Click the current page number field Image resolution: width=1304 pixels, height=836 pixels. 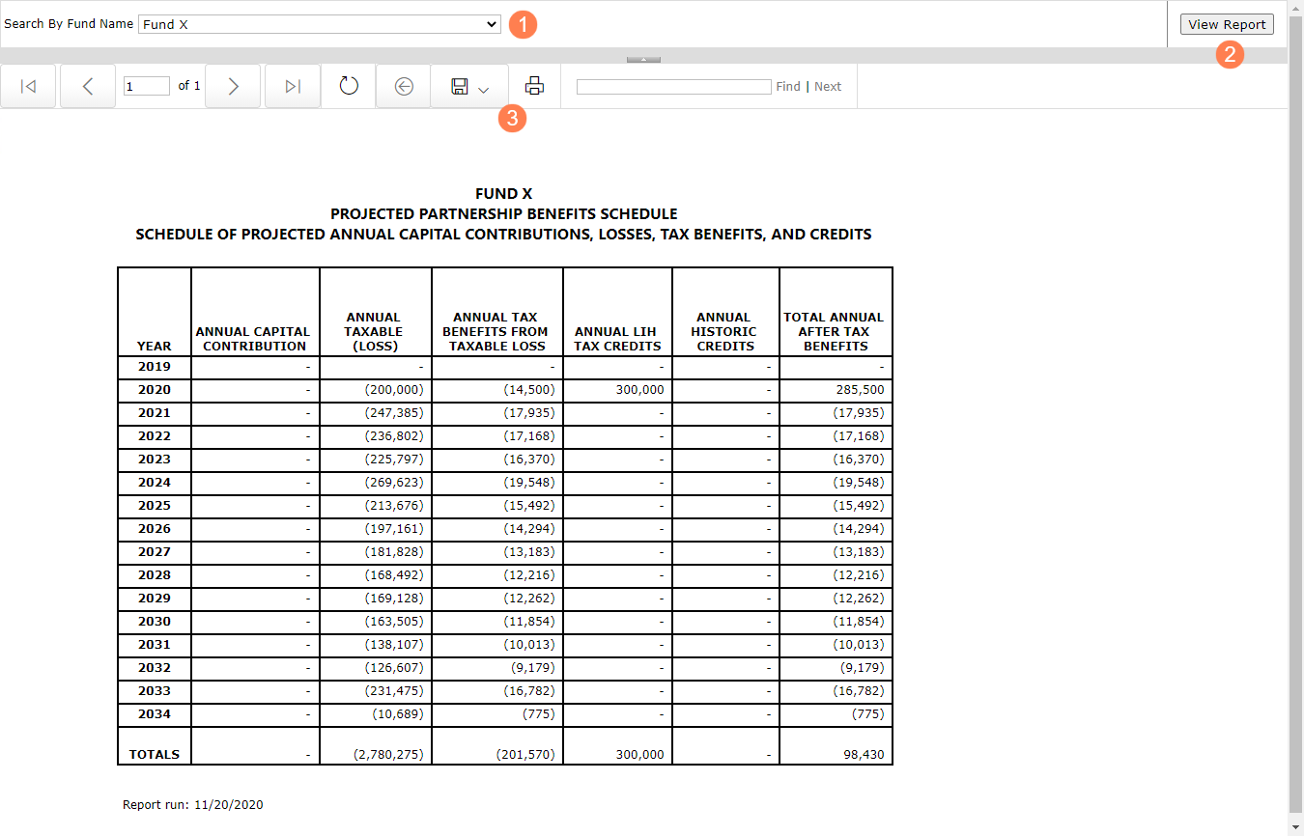147,87
